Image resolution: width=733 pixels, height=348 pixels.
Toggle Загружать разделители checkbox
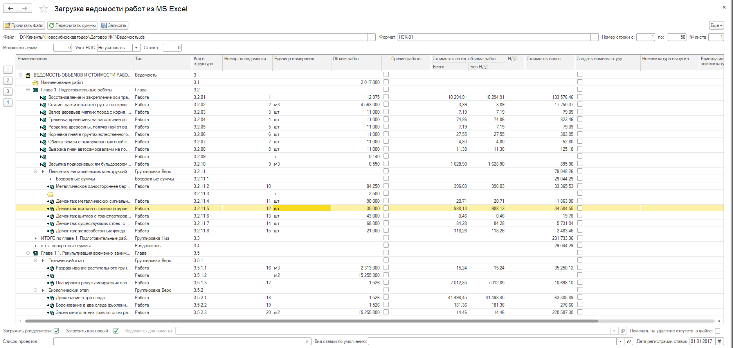coord(56,331)
